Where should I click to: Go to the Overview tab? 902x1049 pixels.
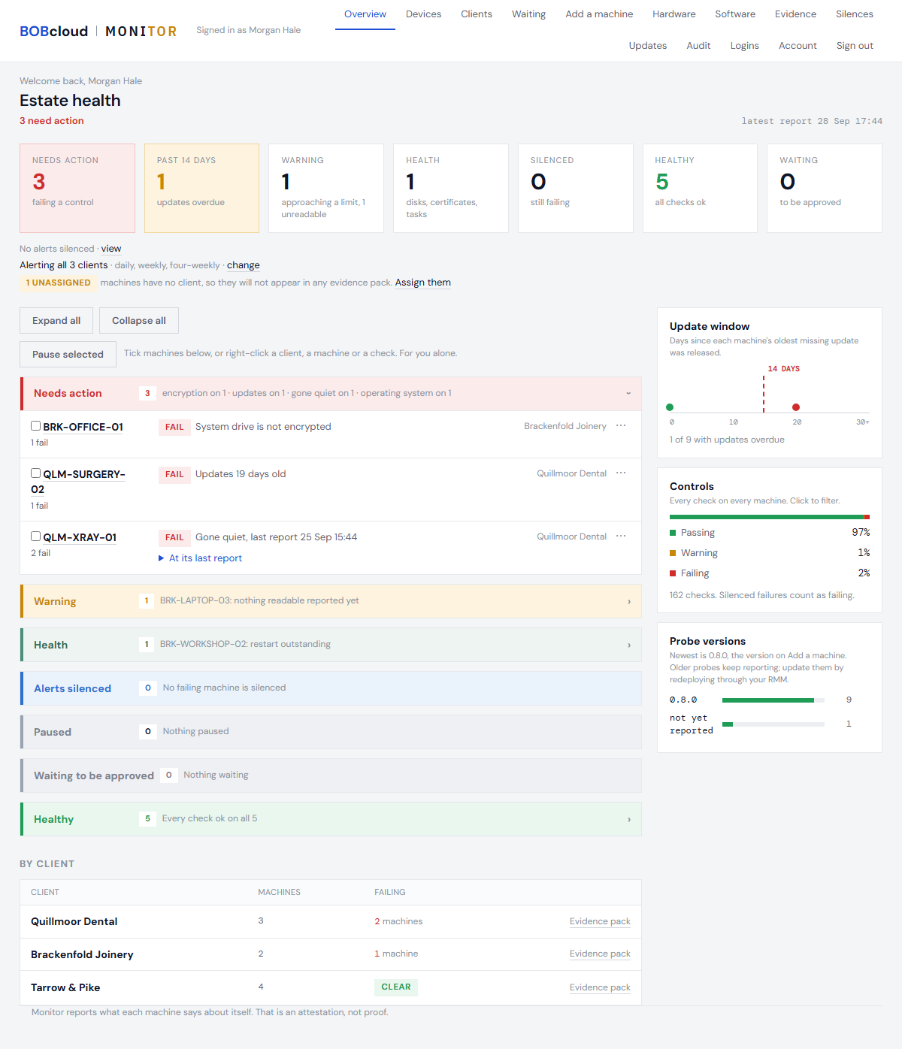pos(365,14)
